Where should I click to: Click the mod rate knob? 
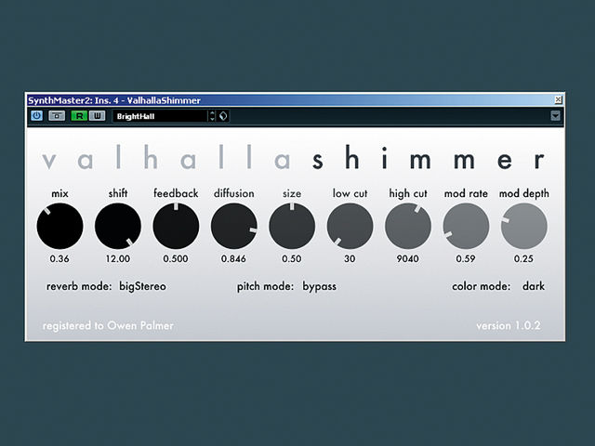point(466,226)
